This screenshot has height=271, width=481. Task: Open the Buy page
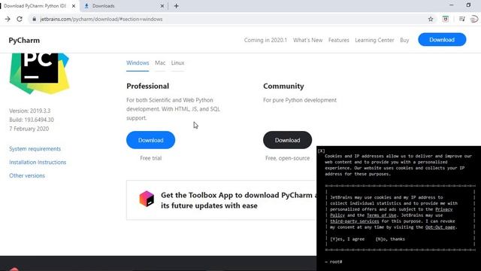[x=404, y=40]
